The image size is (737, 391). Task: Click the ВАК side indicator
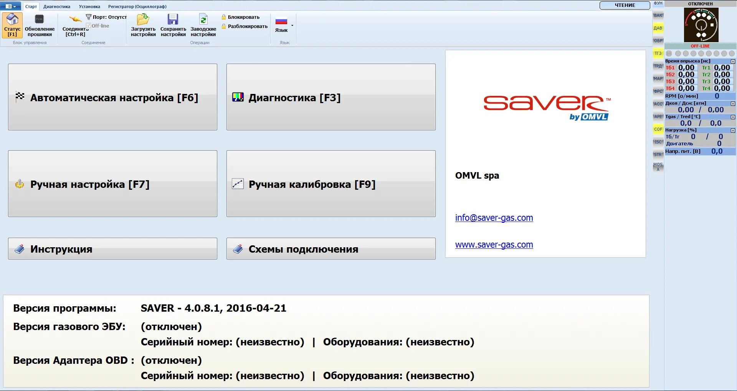coord(658,15)
